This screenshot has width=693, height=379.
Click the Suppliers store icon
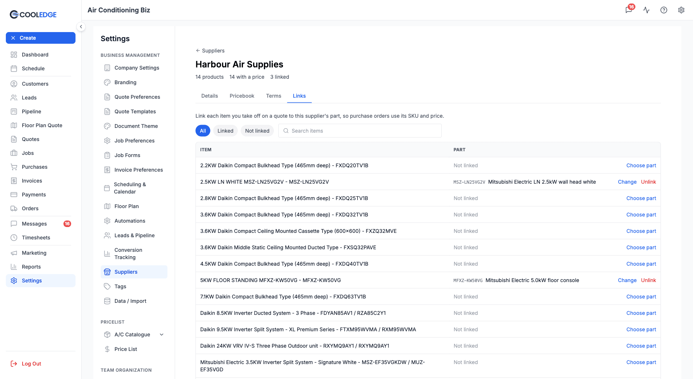pos(107,272)
